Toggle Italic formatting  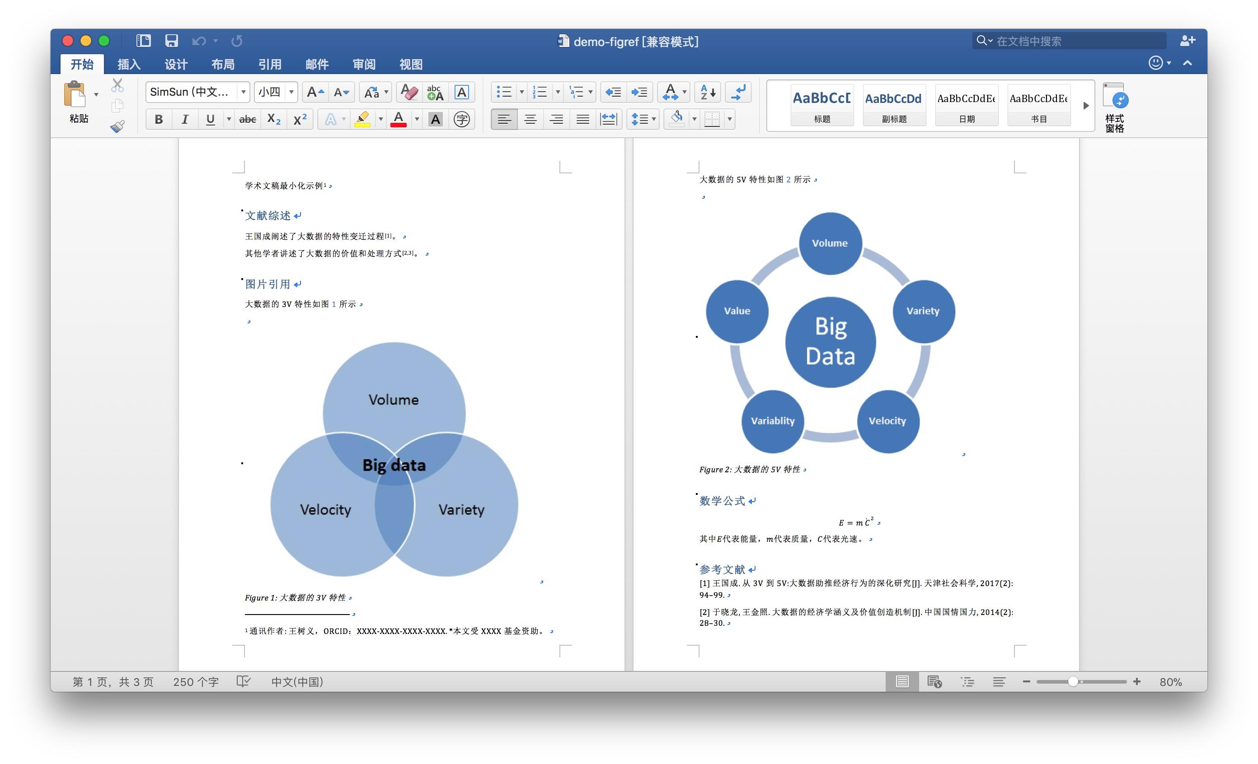point(185,119)
